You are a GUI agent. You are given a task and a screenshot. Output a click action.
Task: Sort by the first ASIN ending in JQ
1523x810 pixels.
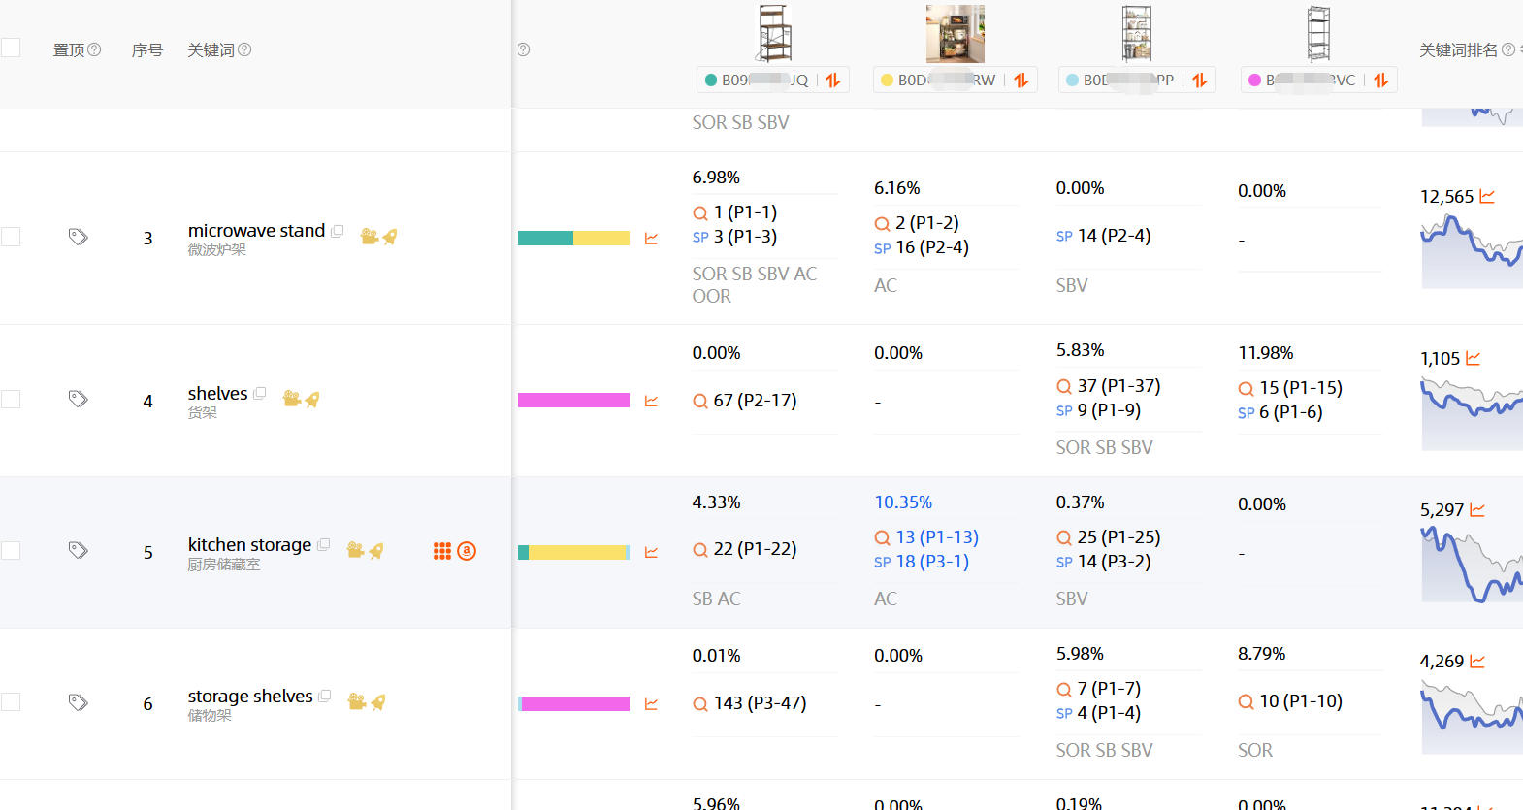pos(833,81)
